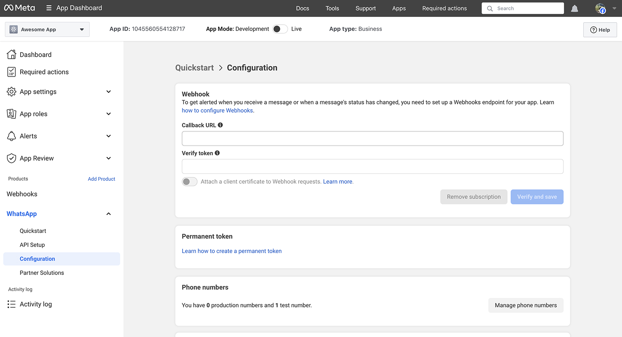Click the App settings gear icon

coord(11,92)
